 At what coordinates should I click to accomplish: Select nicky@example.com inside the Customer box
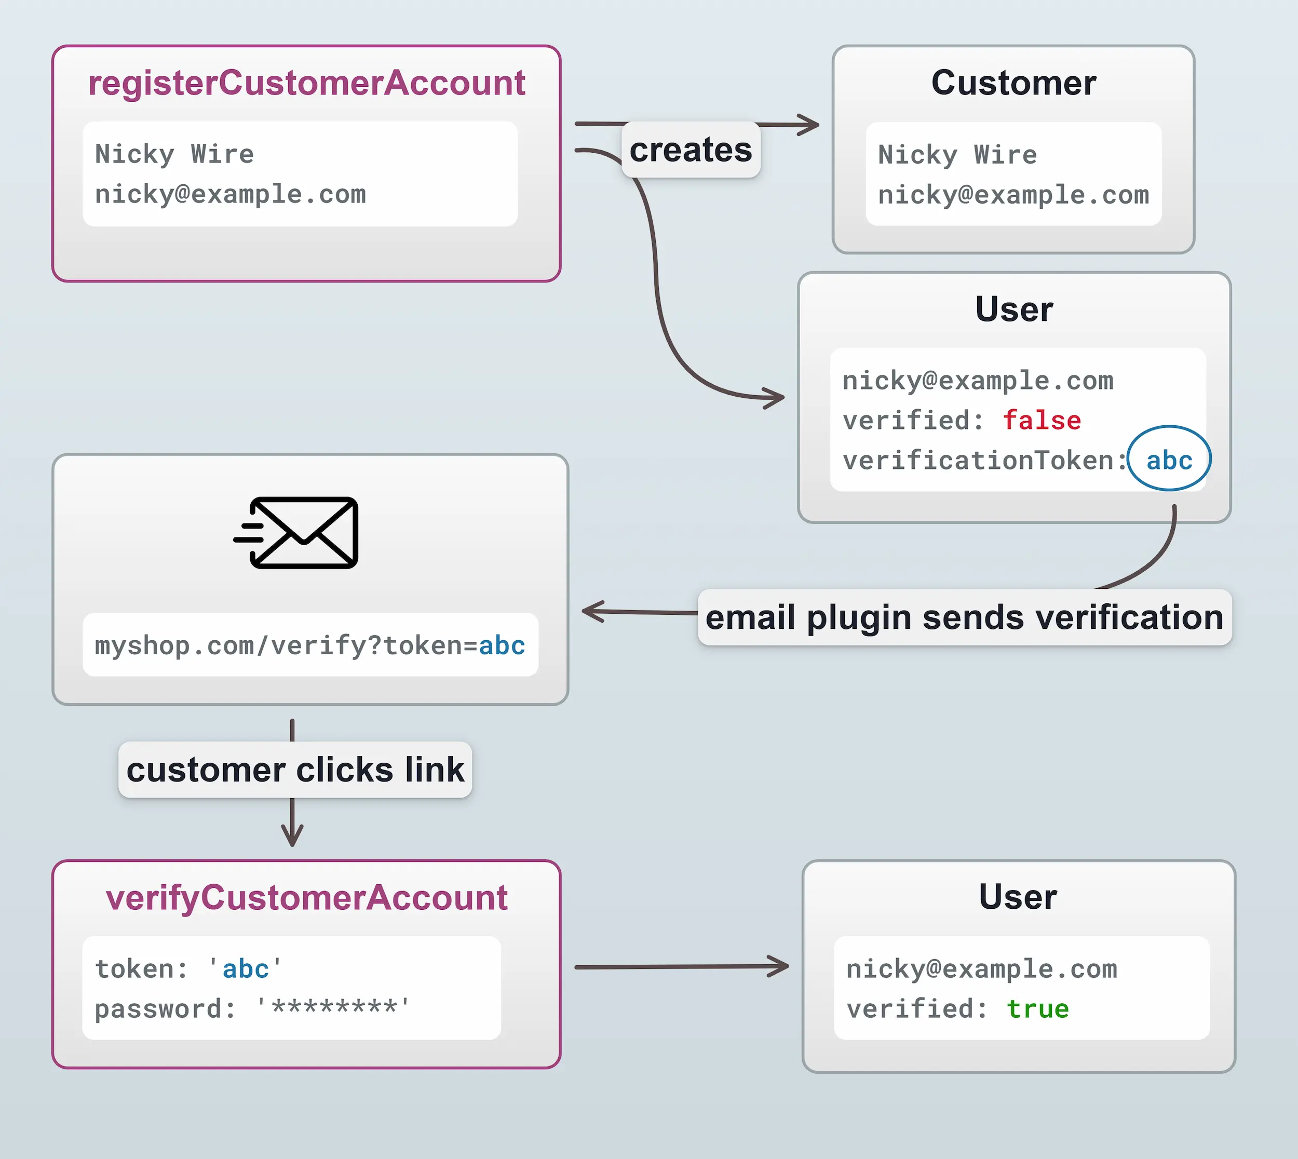click(x=1013, y=195)
